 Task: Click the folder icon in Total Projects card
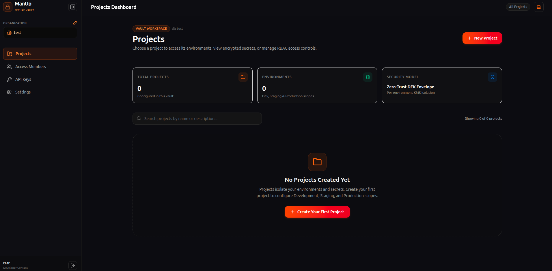coord(243,77)
